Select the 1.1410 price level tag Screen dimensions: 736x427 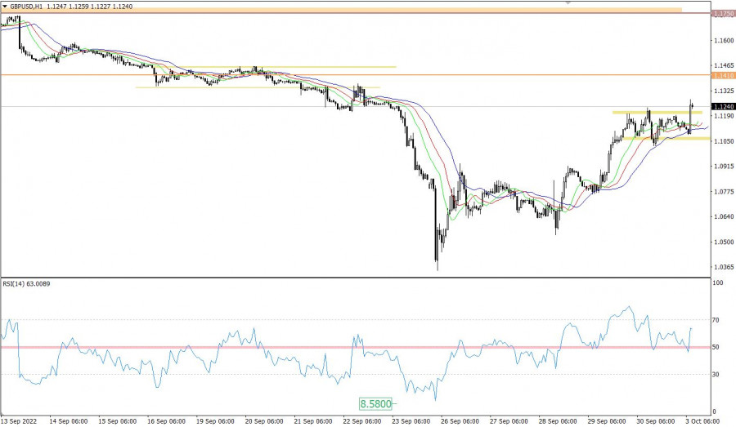click(723, 75)
